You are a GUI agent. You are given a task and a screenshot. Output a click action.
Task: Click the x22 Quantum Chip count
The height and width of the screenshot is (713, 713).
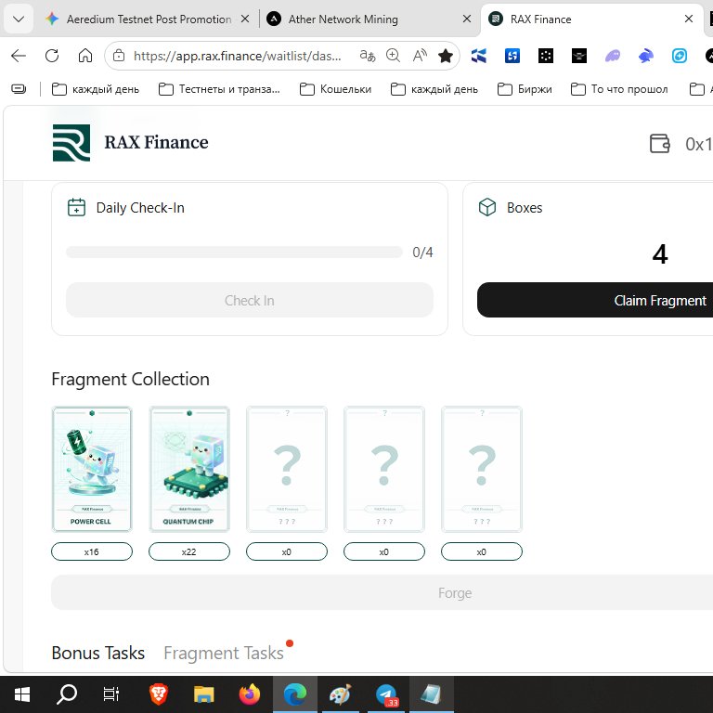click(189, 551)
